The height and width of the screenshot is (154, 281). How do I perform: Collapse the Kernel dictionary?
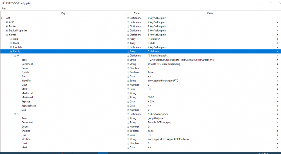click(x=7, y=35)
